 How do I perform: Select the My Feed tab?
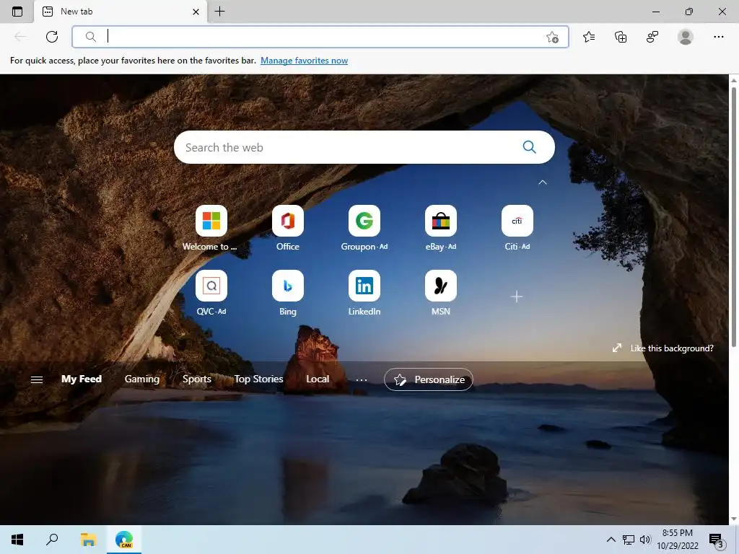pos(82,379)
